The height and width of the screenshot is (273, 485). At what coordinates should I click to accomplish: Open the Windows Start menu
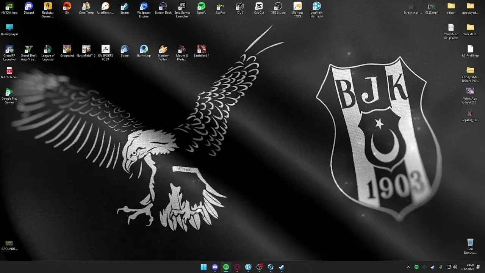coord(204,267)
